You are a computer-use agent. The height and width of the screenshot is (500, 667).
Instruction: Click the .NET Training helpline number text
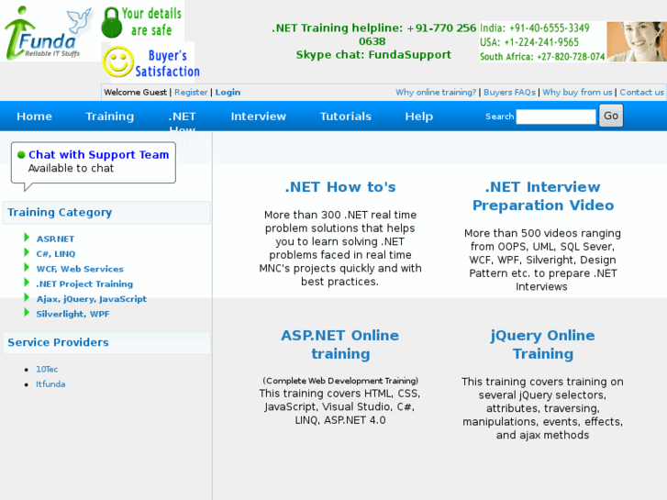point(373,35)
